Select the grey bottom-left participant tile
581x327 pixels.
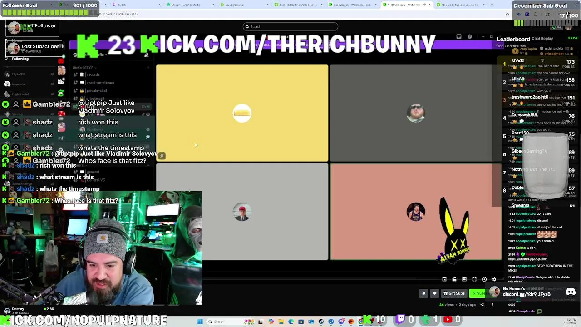[242, 212]
